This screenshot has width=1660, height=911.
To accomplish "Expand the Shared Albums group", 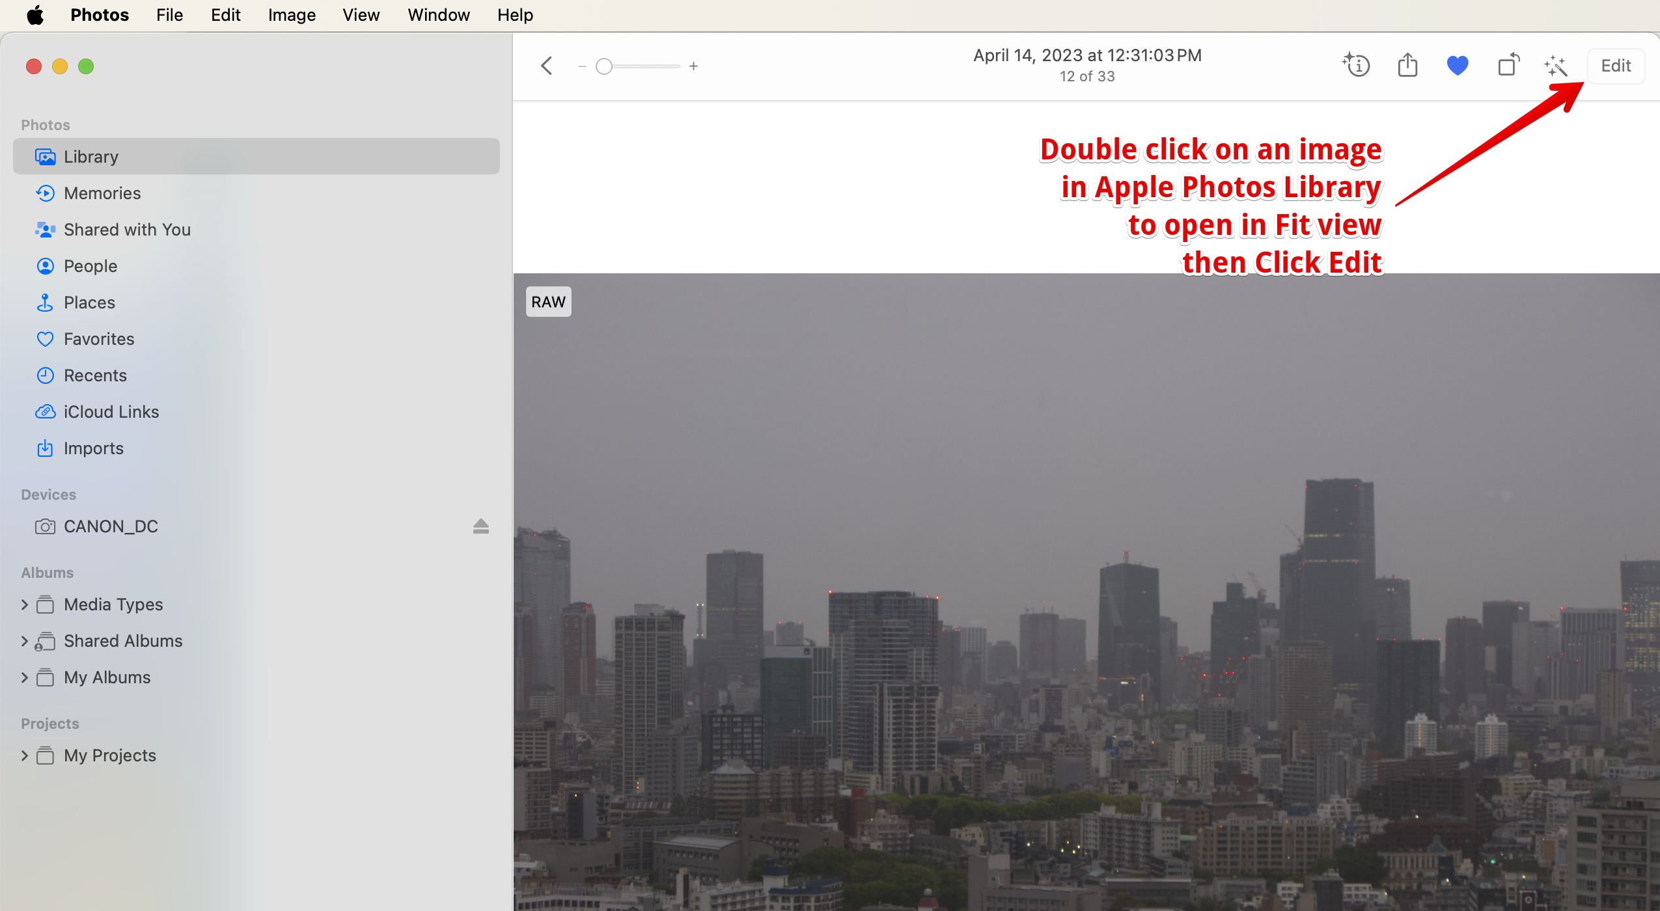I will [x=25, y=641].
